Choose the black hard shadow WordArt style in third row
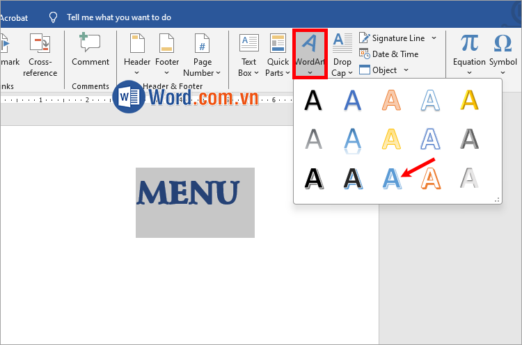The image size is (522, 345). tap(314, 178)
